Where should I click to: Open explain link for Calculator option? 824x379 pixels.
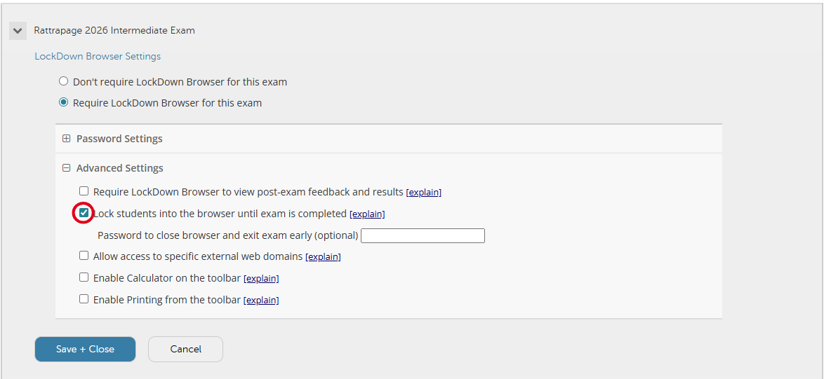click(x=261, y=279)
